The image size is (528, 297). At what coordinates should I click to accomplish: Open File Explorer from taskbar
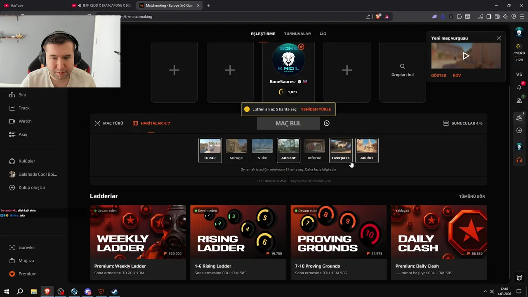pyautogui.click(x=34, y=292)
